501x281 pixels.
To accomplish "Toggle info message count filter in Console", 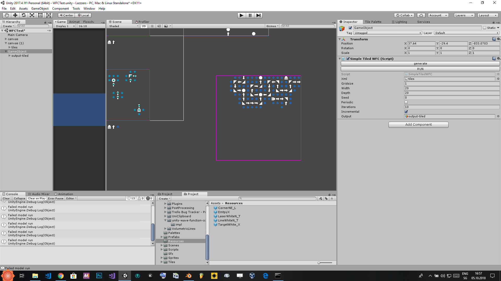I will point(131,199).
